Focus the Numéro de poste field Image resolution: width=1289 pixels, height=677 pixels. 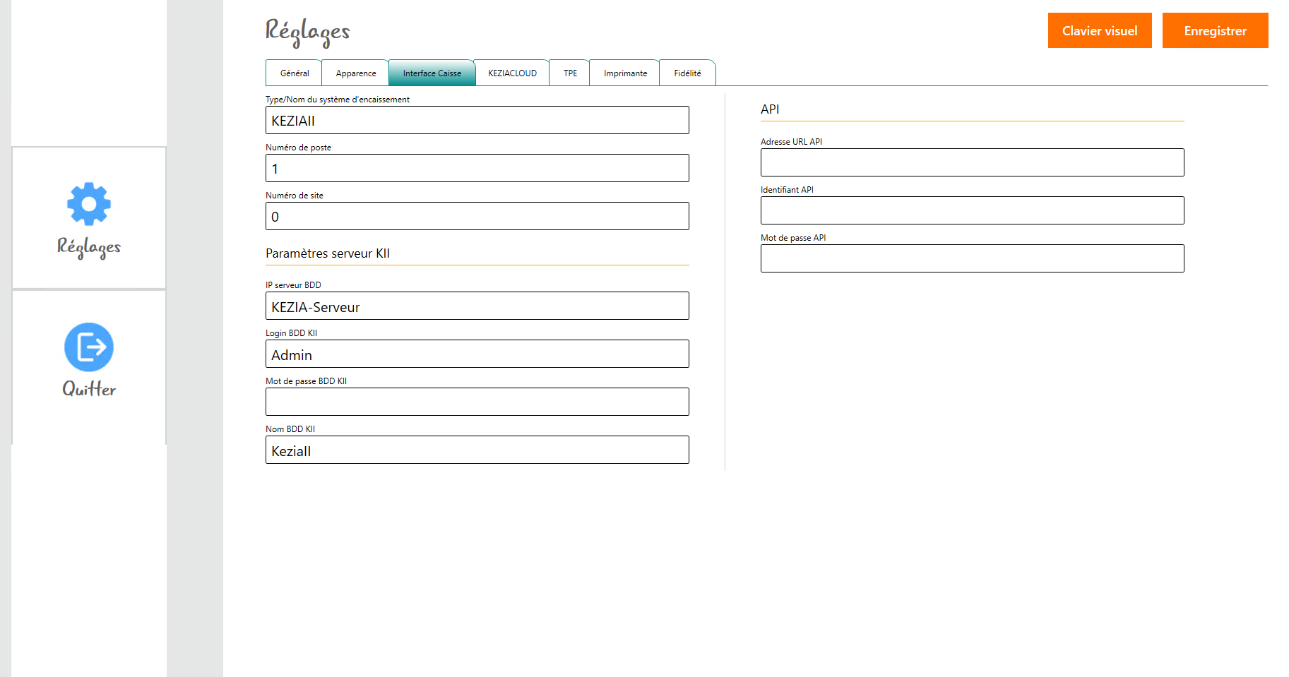point(477,169)
